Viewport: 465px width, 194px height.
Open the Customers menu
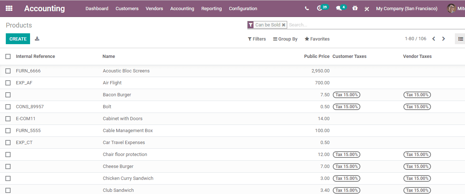[x=127, y=8]
